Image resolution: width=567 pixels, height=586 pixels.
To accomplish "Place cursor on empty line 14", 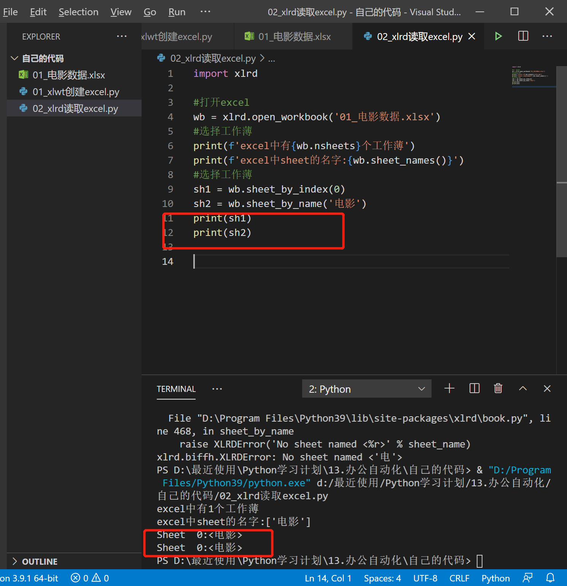I will pyautogui.click(x=351, y=261).
